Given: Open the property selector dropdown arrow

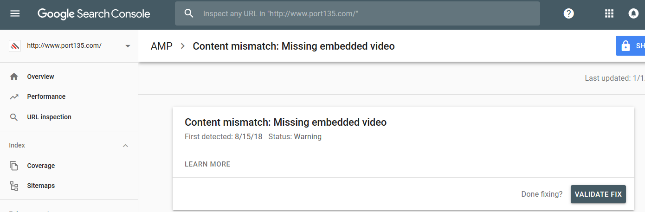Looking at the screenshot, I should [x=128, y=46].
